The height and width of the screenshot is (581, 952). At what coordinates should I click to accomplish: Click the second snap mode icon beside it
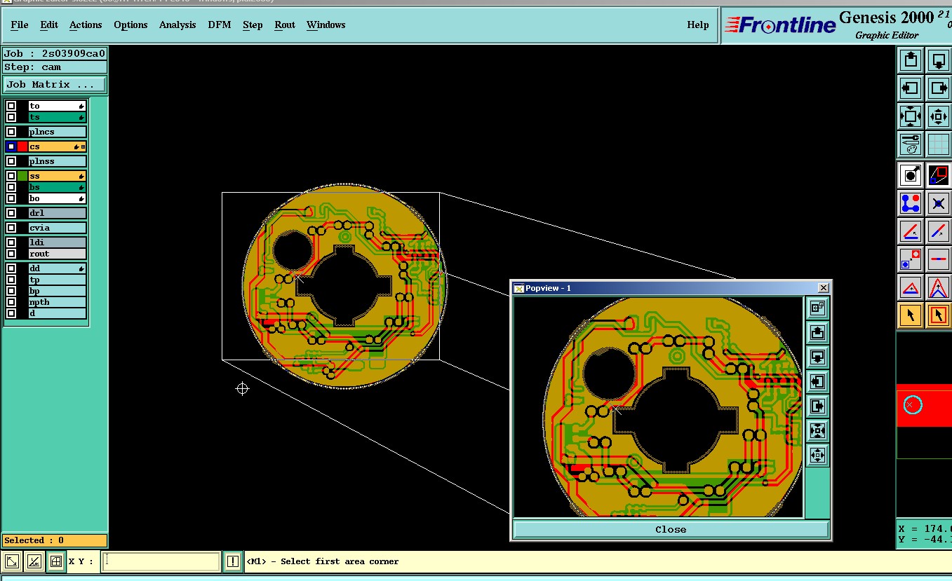[34, 561]
